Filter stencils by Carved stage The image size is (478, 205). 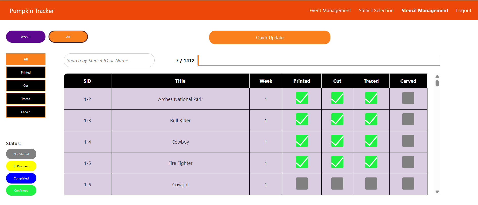tap(26, 112)
